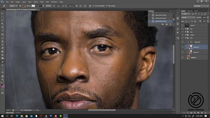Image resolution: width=210 pixels, height=118 pixels.
Task: Hide the hair group eye icon
Action: 182,29
